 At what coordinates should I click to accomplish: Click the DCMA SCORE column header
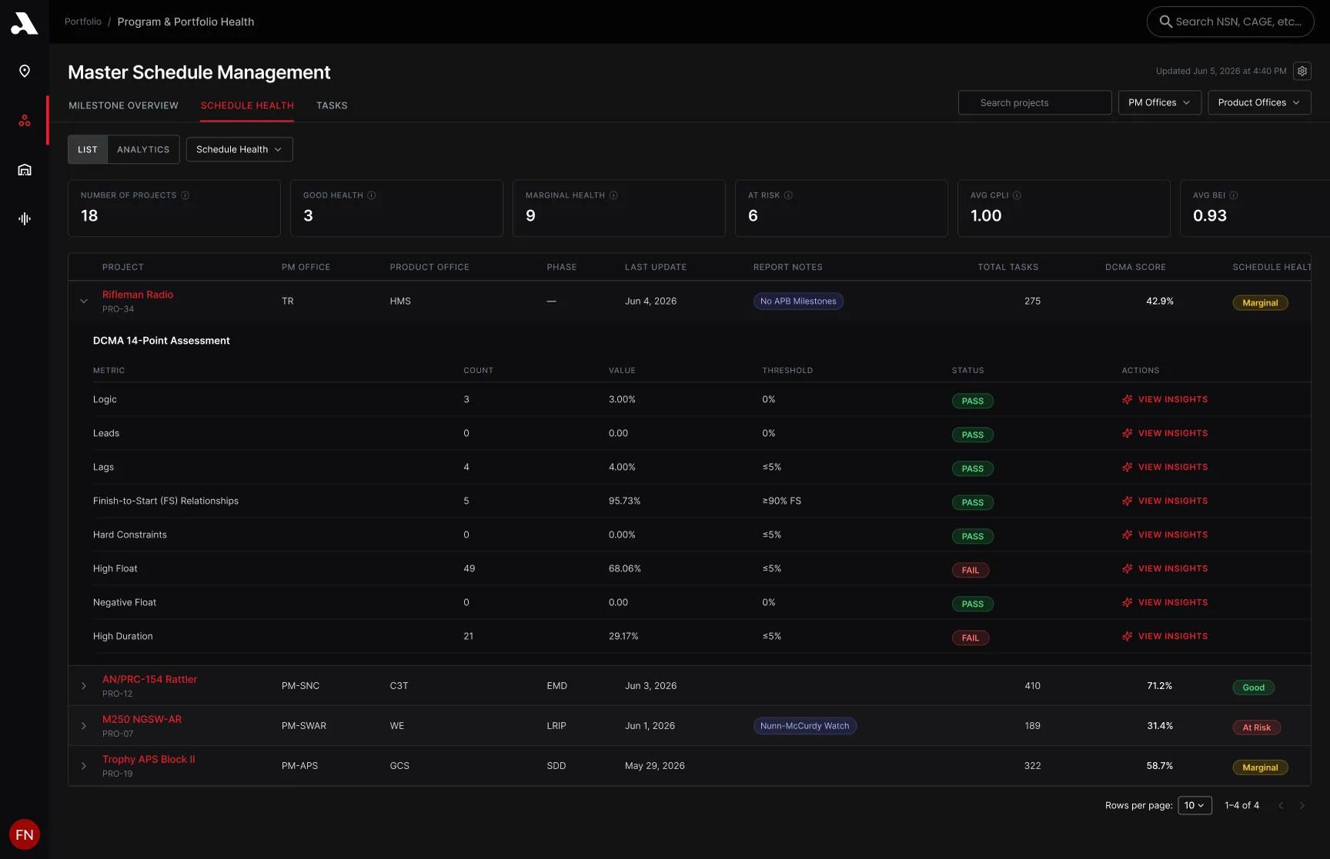(1135, 267)
